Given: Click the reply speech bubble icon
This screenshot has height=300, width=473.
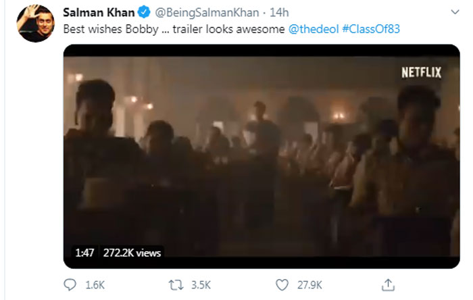Looking at the screenshot, I should [x=71, y=284].
